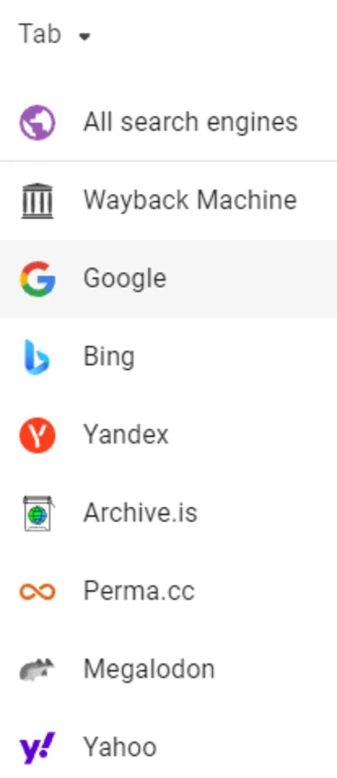Choose Yandex from the engine list
Viewport: 337px width, 778px height.
pyautogui.click(x=126, y=435)
